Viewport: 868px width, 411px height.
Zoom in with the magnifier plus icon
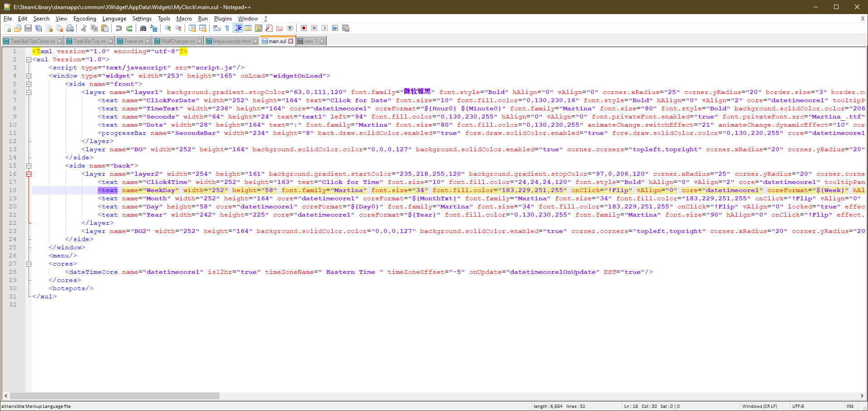pyautogui.click(x=168, y=28)
